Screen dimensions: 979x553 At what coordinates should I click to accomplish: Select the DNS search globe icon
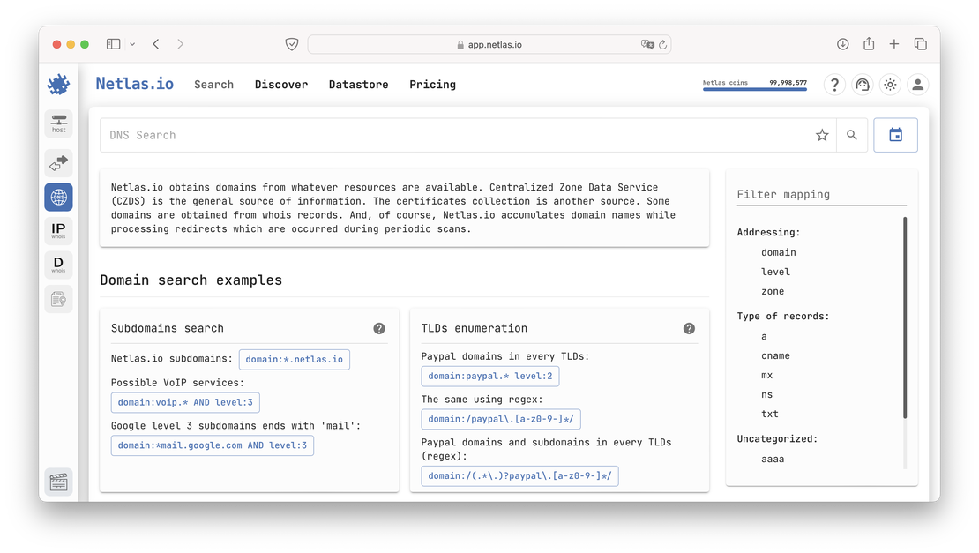pos(58,197)
